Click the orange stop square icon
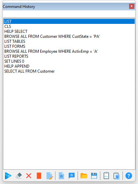Image resolution: width=138 pixels, height=184 pixels. pos(39,176)
